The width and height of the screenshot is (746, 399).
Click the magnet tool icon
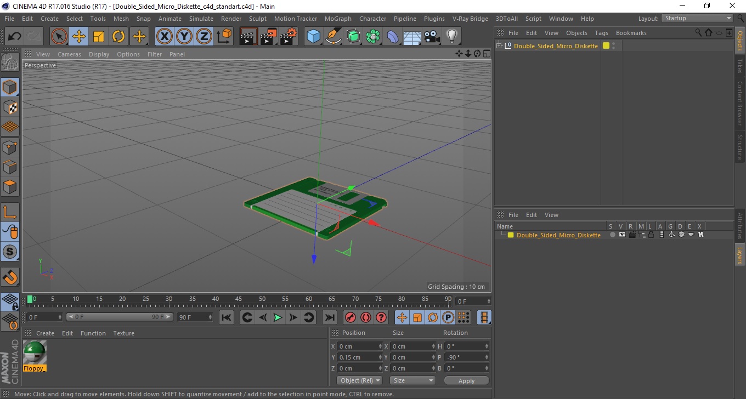click(x=10, y=277)
